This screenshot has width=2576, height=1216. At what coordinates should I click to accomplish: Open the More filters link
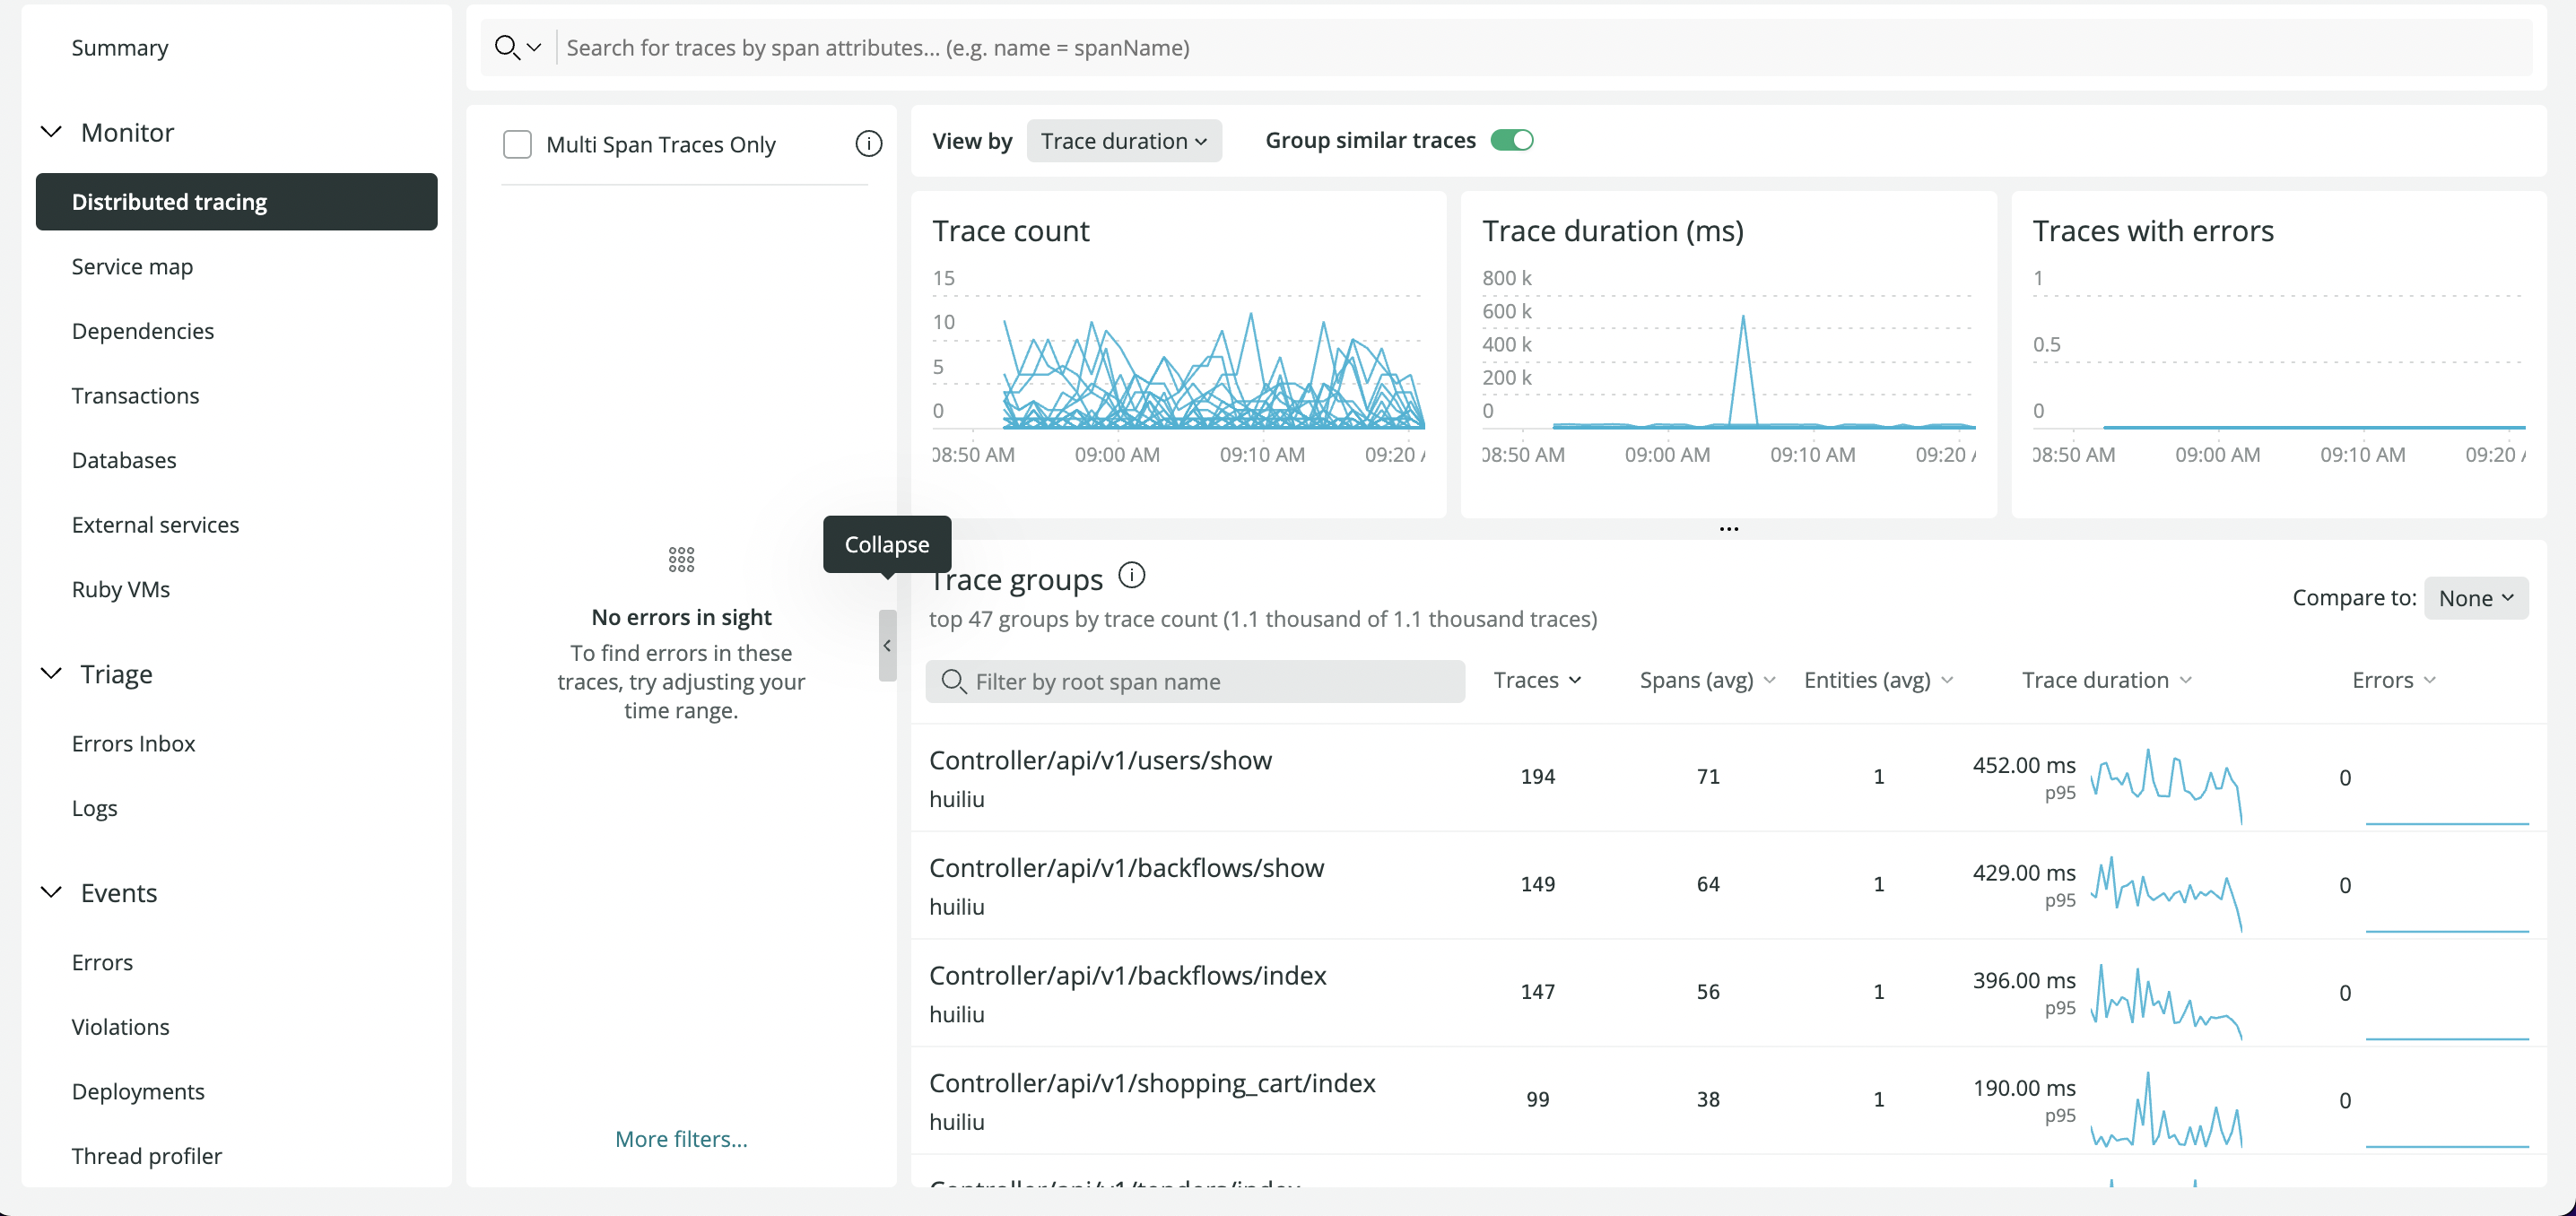[681, 1139]
